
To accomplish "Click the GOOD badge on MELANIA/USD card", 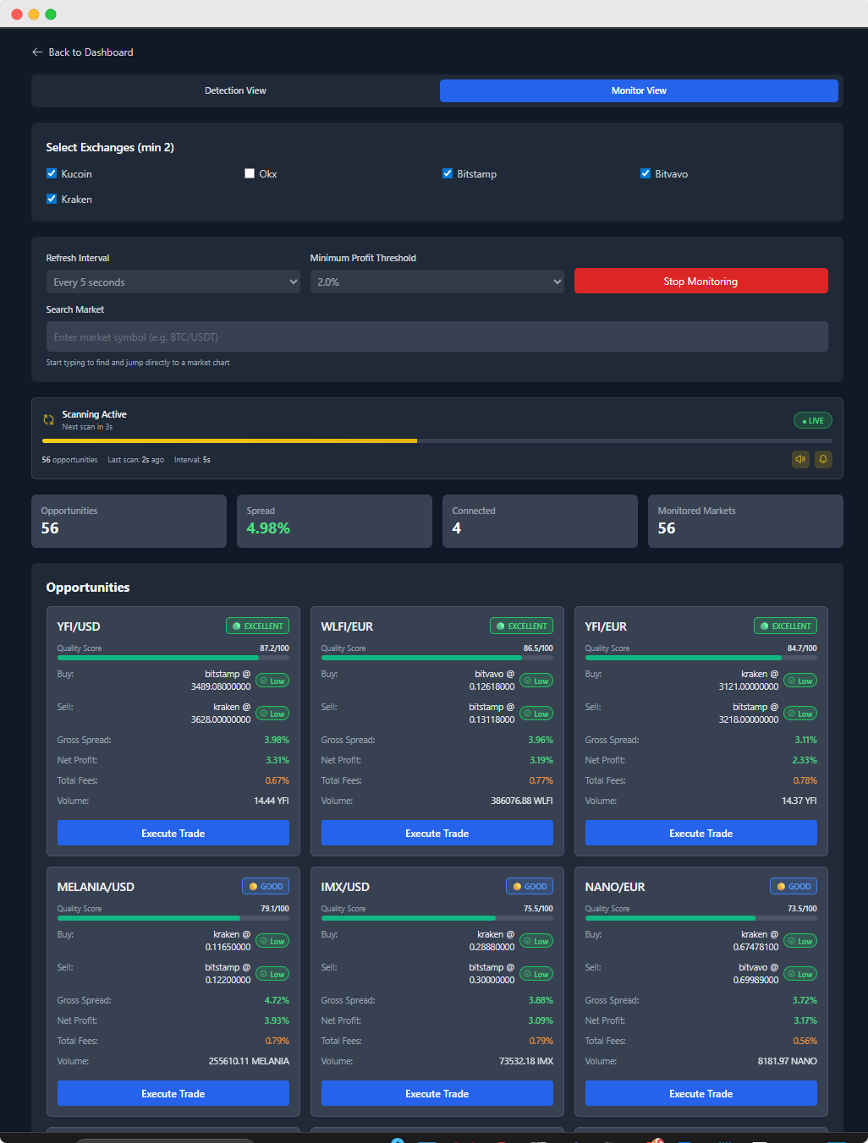I will [x=265, y=886].
